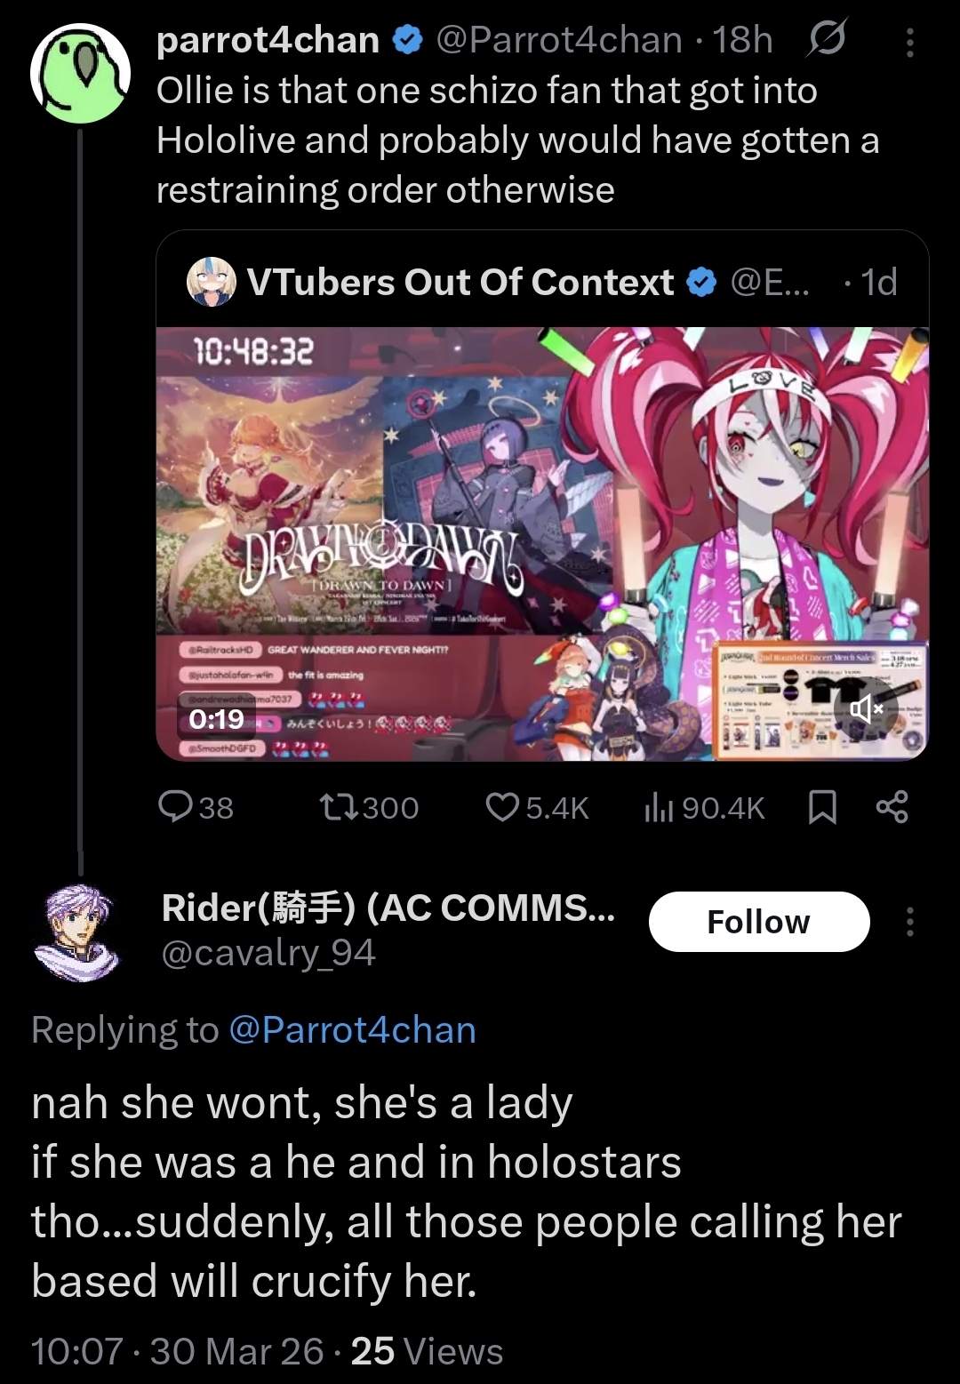
Task: Open the @cavalry_94 handle profile
Action: 268,953
